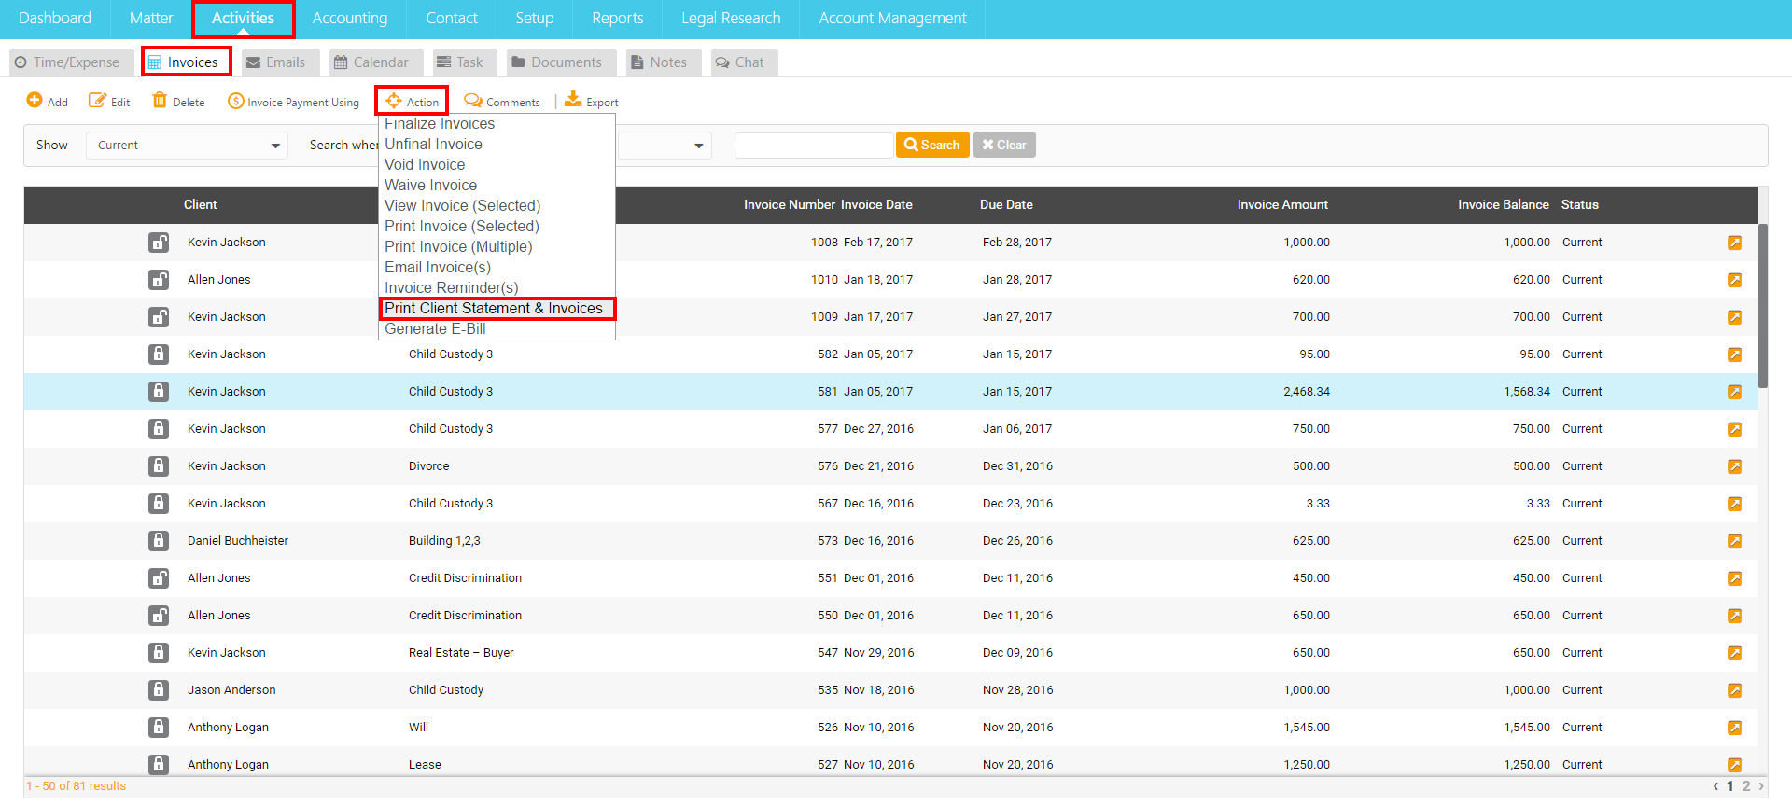Open invoice 1009 detail arrow icon
The width and height of the screenshot is (1792, 805).
click(1734, 317)
